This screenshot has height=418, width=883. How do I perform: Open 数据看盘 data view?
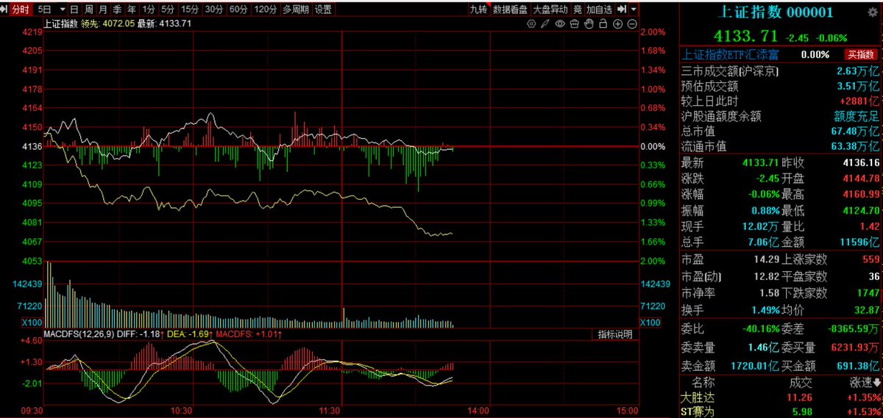tap(510, 10)
